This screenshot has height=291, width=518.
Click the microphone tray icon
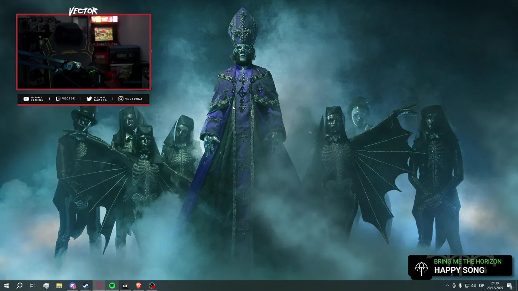[x=461, y=285]
